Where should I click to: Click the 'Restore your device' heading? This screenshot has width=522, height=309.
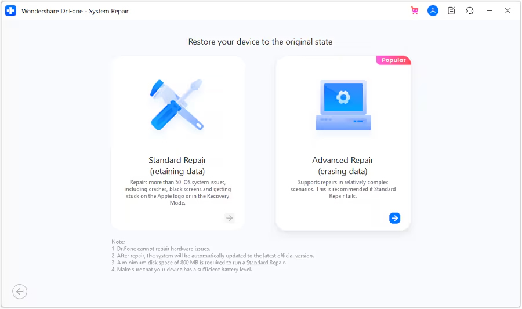(x=260, y=42)
